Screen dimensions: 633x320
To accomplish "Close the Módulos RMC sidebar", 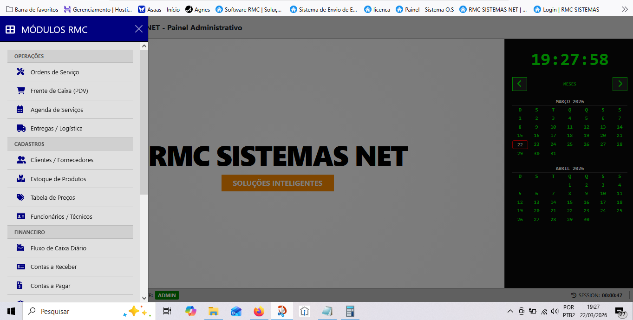I will tap(138, 29).
